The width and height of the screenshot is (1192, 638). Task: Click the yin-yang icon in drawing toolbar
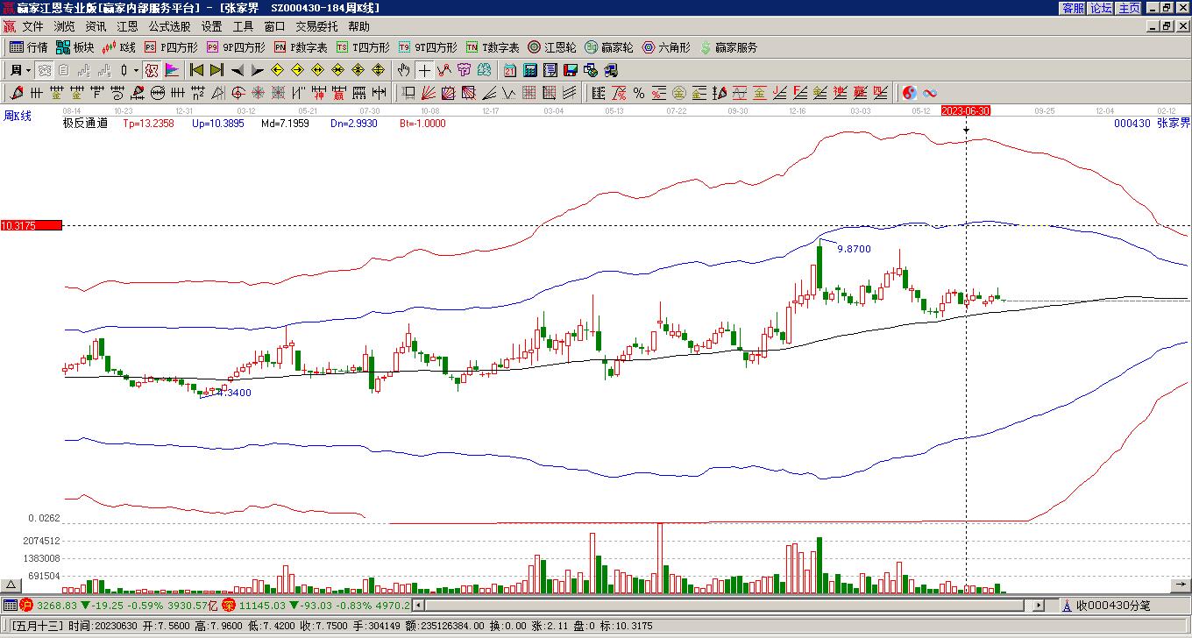(910, 93)
